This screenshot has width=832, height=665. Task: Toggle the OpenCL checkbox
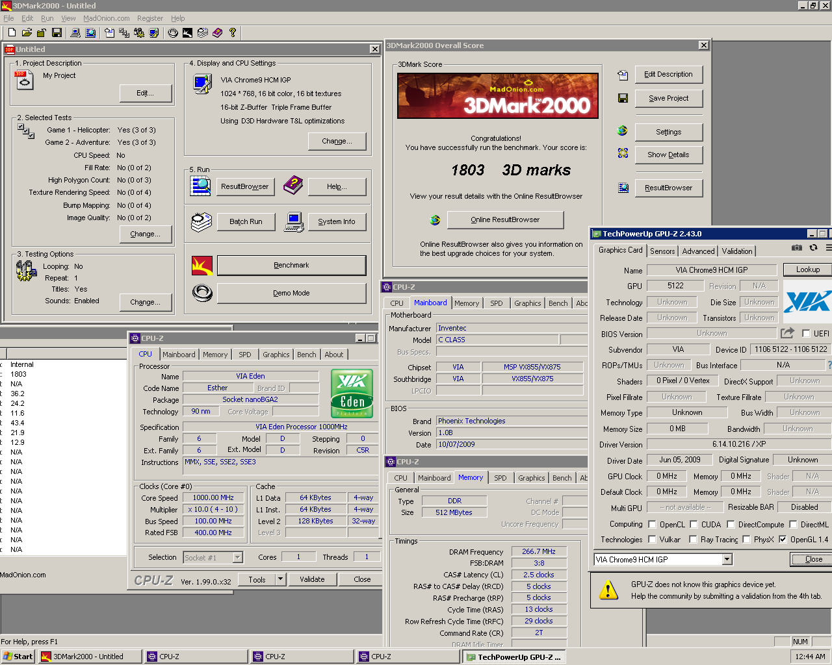coord(652,524)
